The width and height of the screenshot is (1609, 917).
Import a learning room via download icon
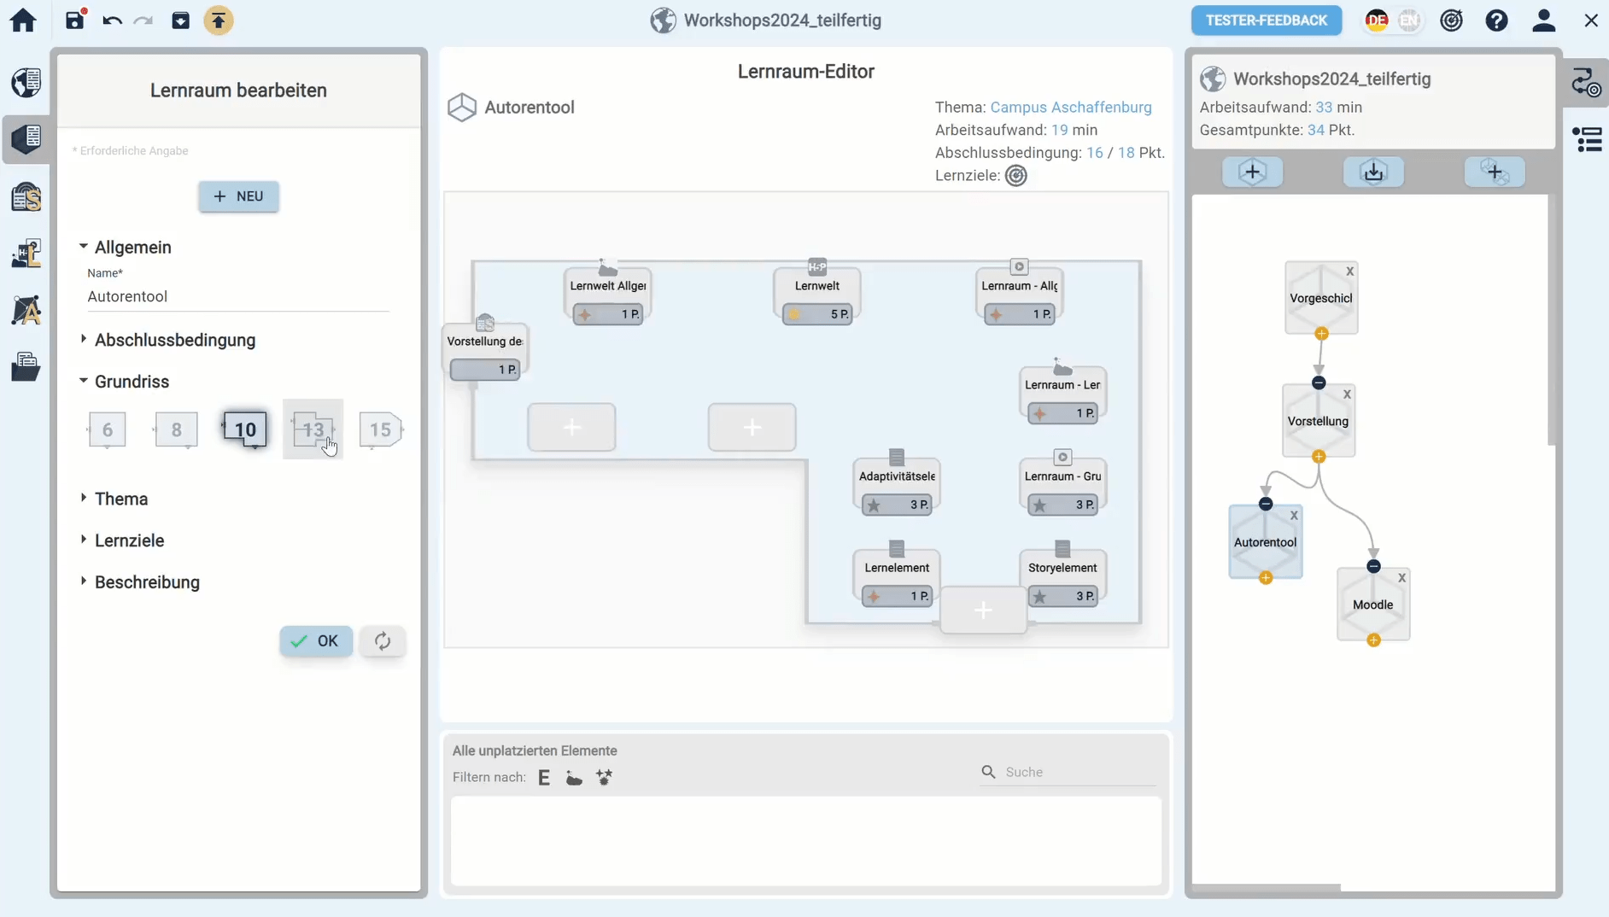point(1373,172)
